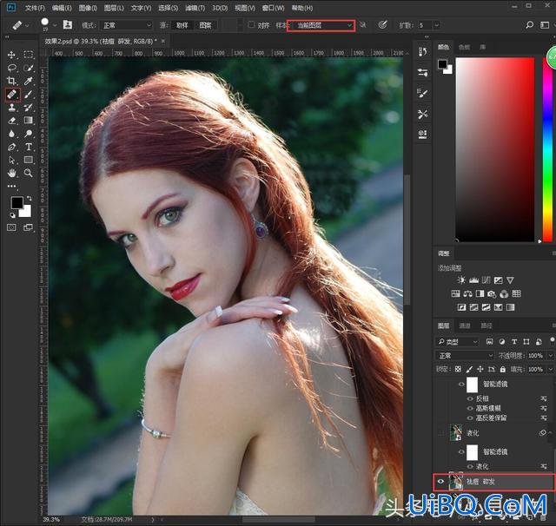556x526 pixels.
Task: Open the Brush Settings panel icon
Action: 422,93
